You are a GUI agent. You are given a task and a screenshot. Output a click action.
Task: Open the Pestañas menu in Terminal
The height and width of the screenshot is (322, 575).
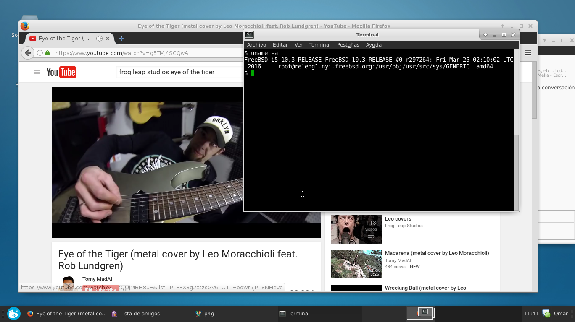[348, 45]
